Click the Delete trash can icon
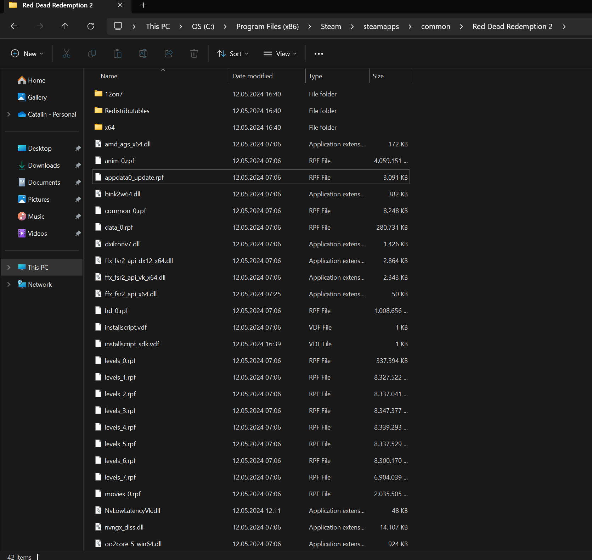Image resolution: width=592 pixels, height=560 pixels. [194, 54]
